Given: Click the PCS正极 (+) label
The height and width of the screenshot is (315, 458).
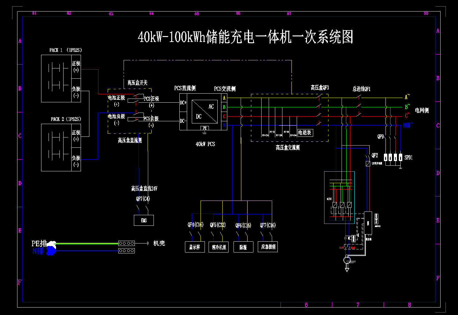Looking at the screenshot, I should 151,102.
